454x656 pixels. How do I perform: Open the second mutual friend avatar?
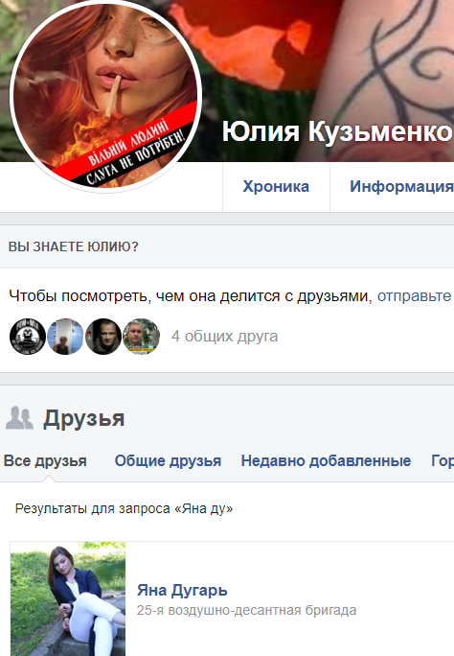pyautogui.click(x=65, y=337)
